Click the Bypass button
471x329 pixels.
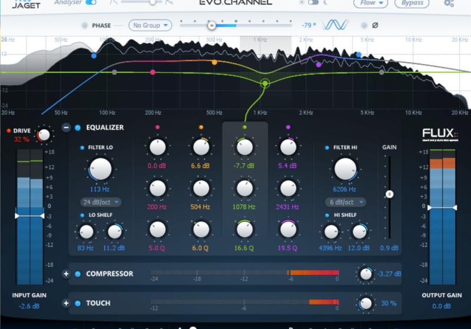point(412,3)
